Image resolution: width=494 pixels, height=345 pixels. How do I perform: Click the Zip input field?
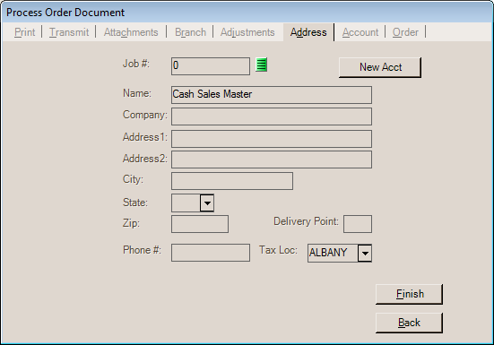[200, 224]
